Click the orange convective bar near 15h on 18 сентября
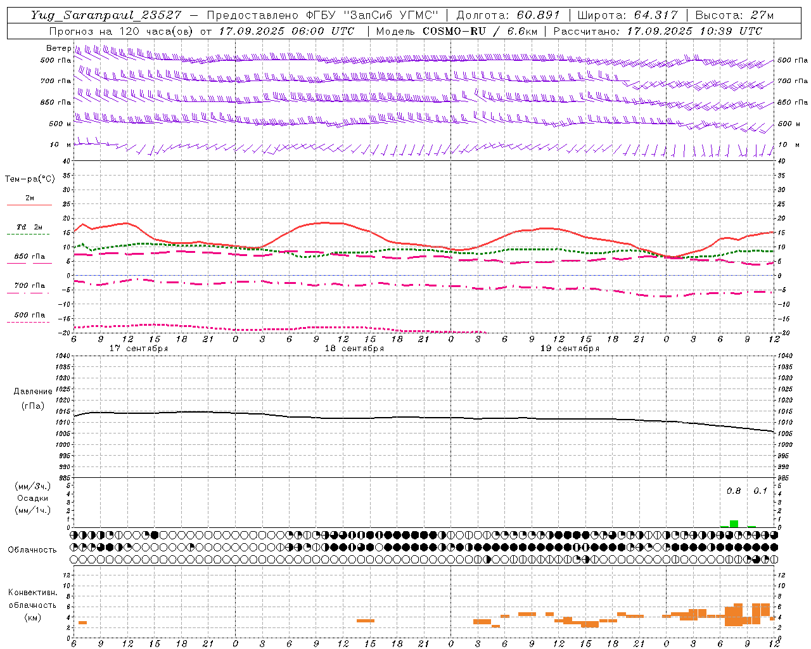This screenshot has height=649, width=811. (366, 620)
